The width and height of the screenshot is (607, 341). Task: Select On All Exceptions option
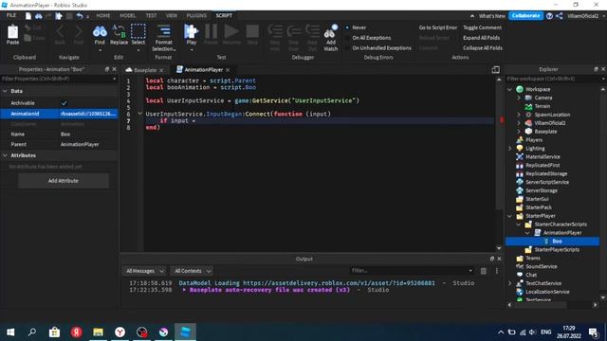[371, 38]
